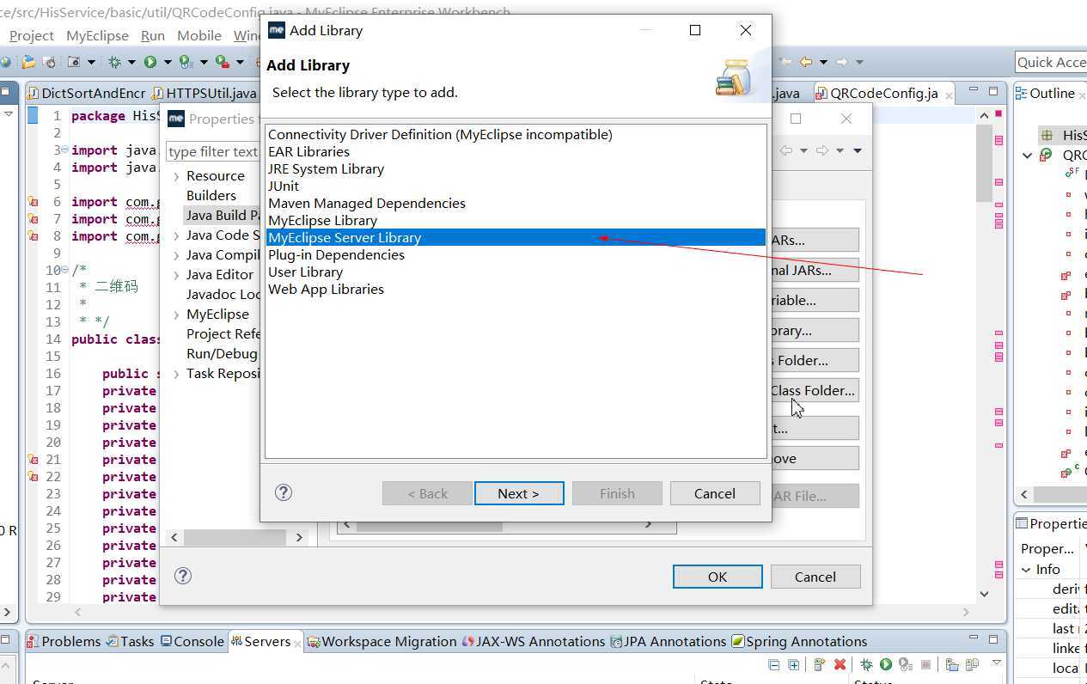1087x684 pixels.
Task: Expand the Resource node in Properties tree
Action: pyautogui.click(x=176, y=176)
